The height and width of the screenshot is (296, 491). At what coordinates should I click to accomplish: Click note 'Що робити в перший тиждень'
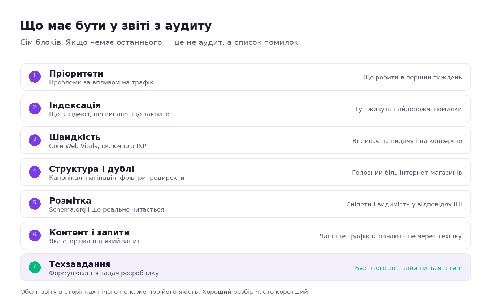coord(413,78)
